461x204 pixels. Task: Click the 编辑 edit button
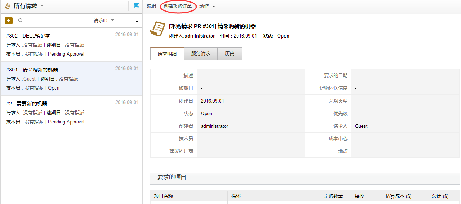(151, 6)
